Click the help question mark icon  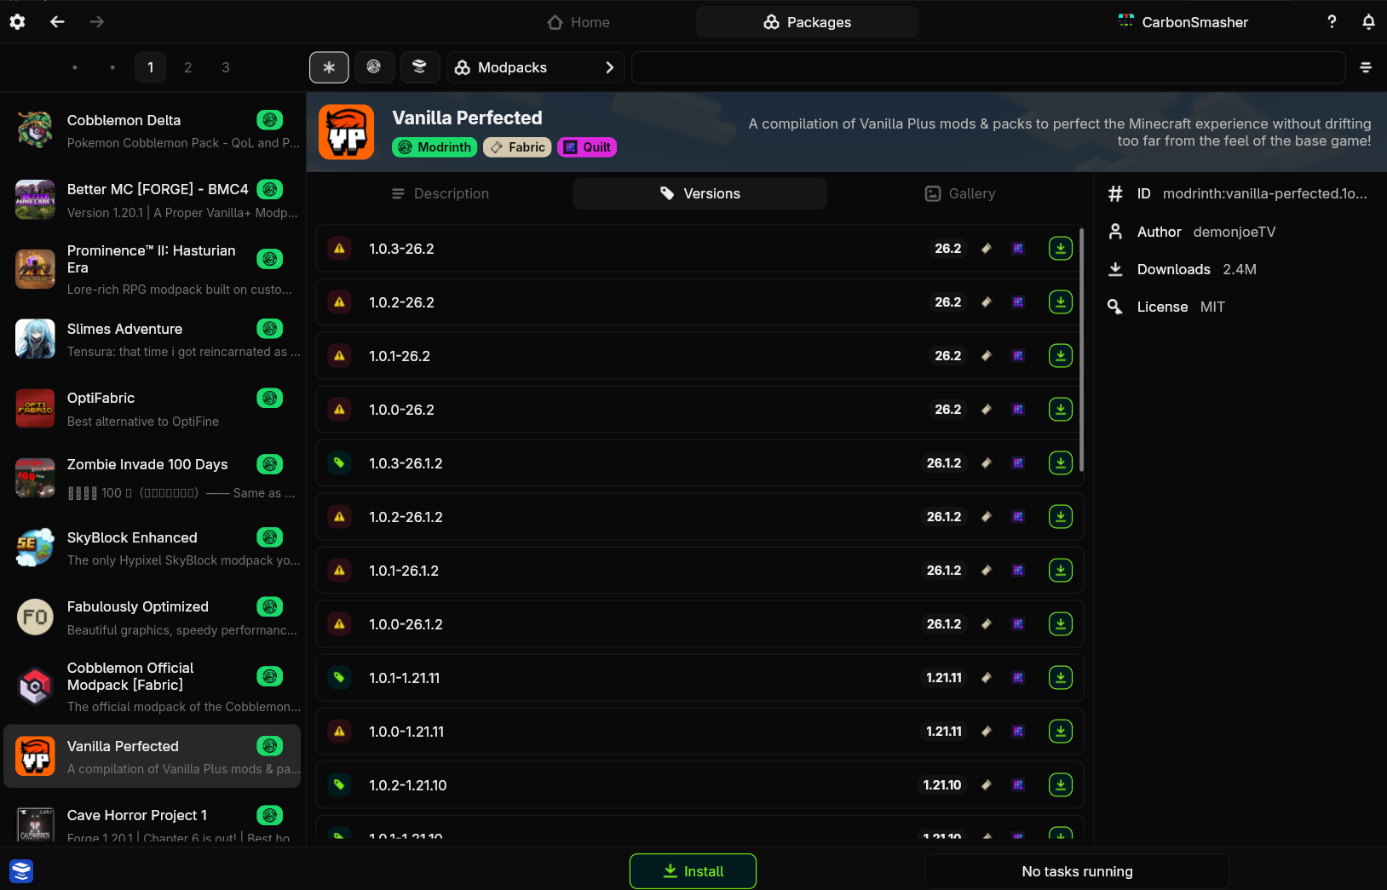click(1332, 22)
